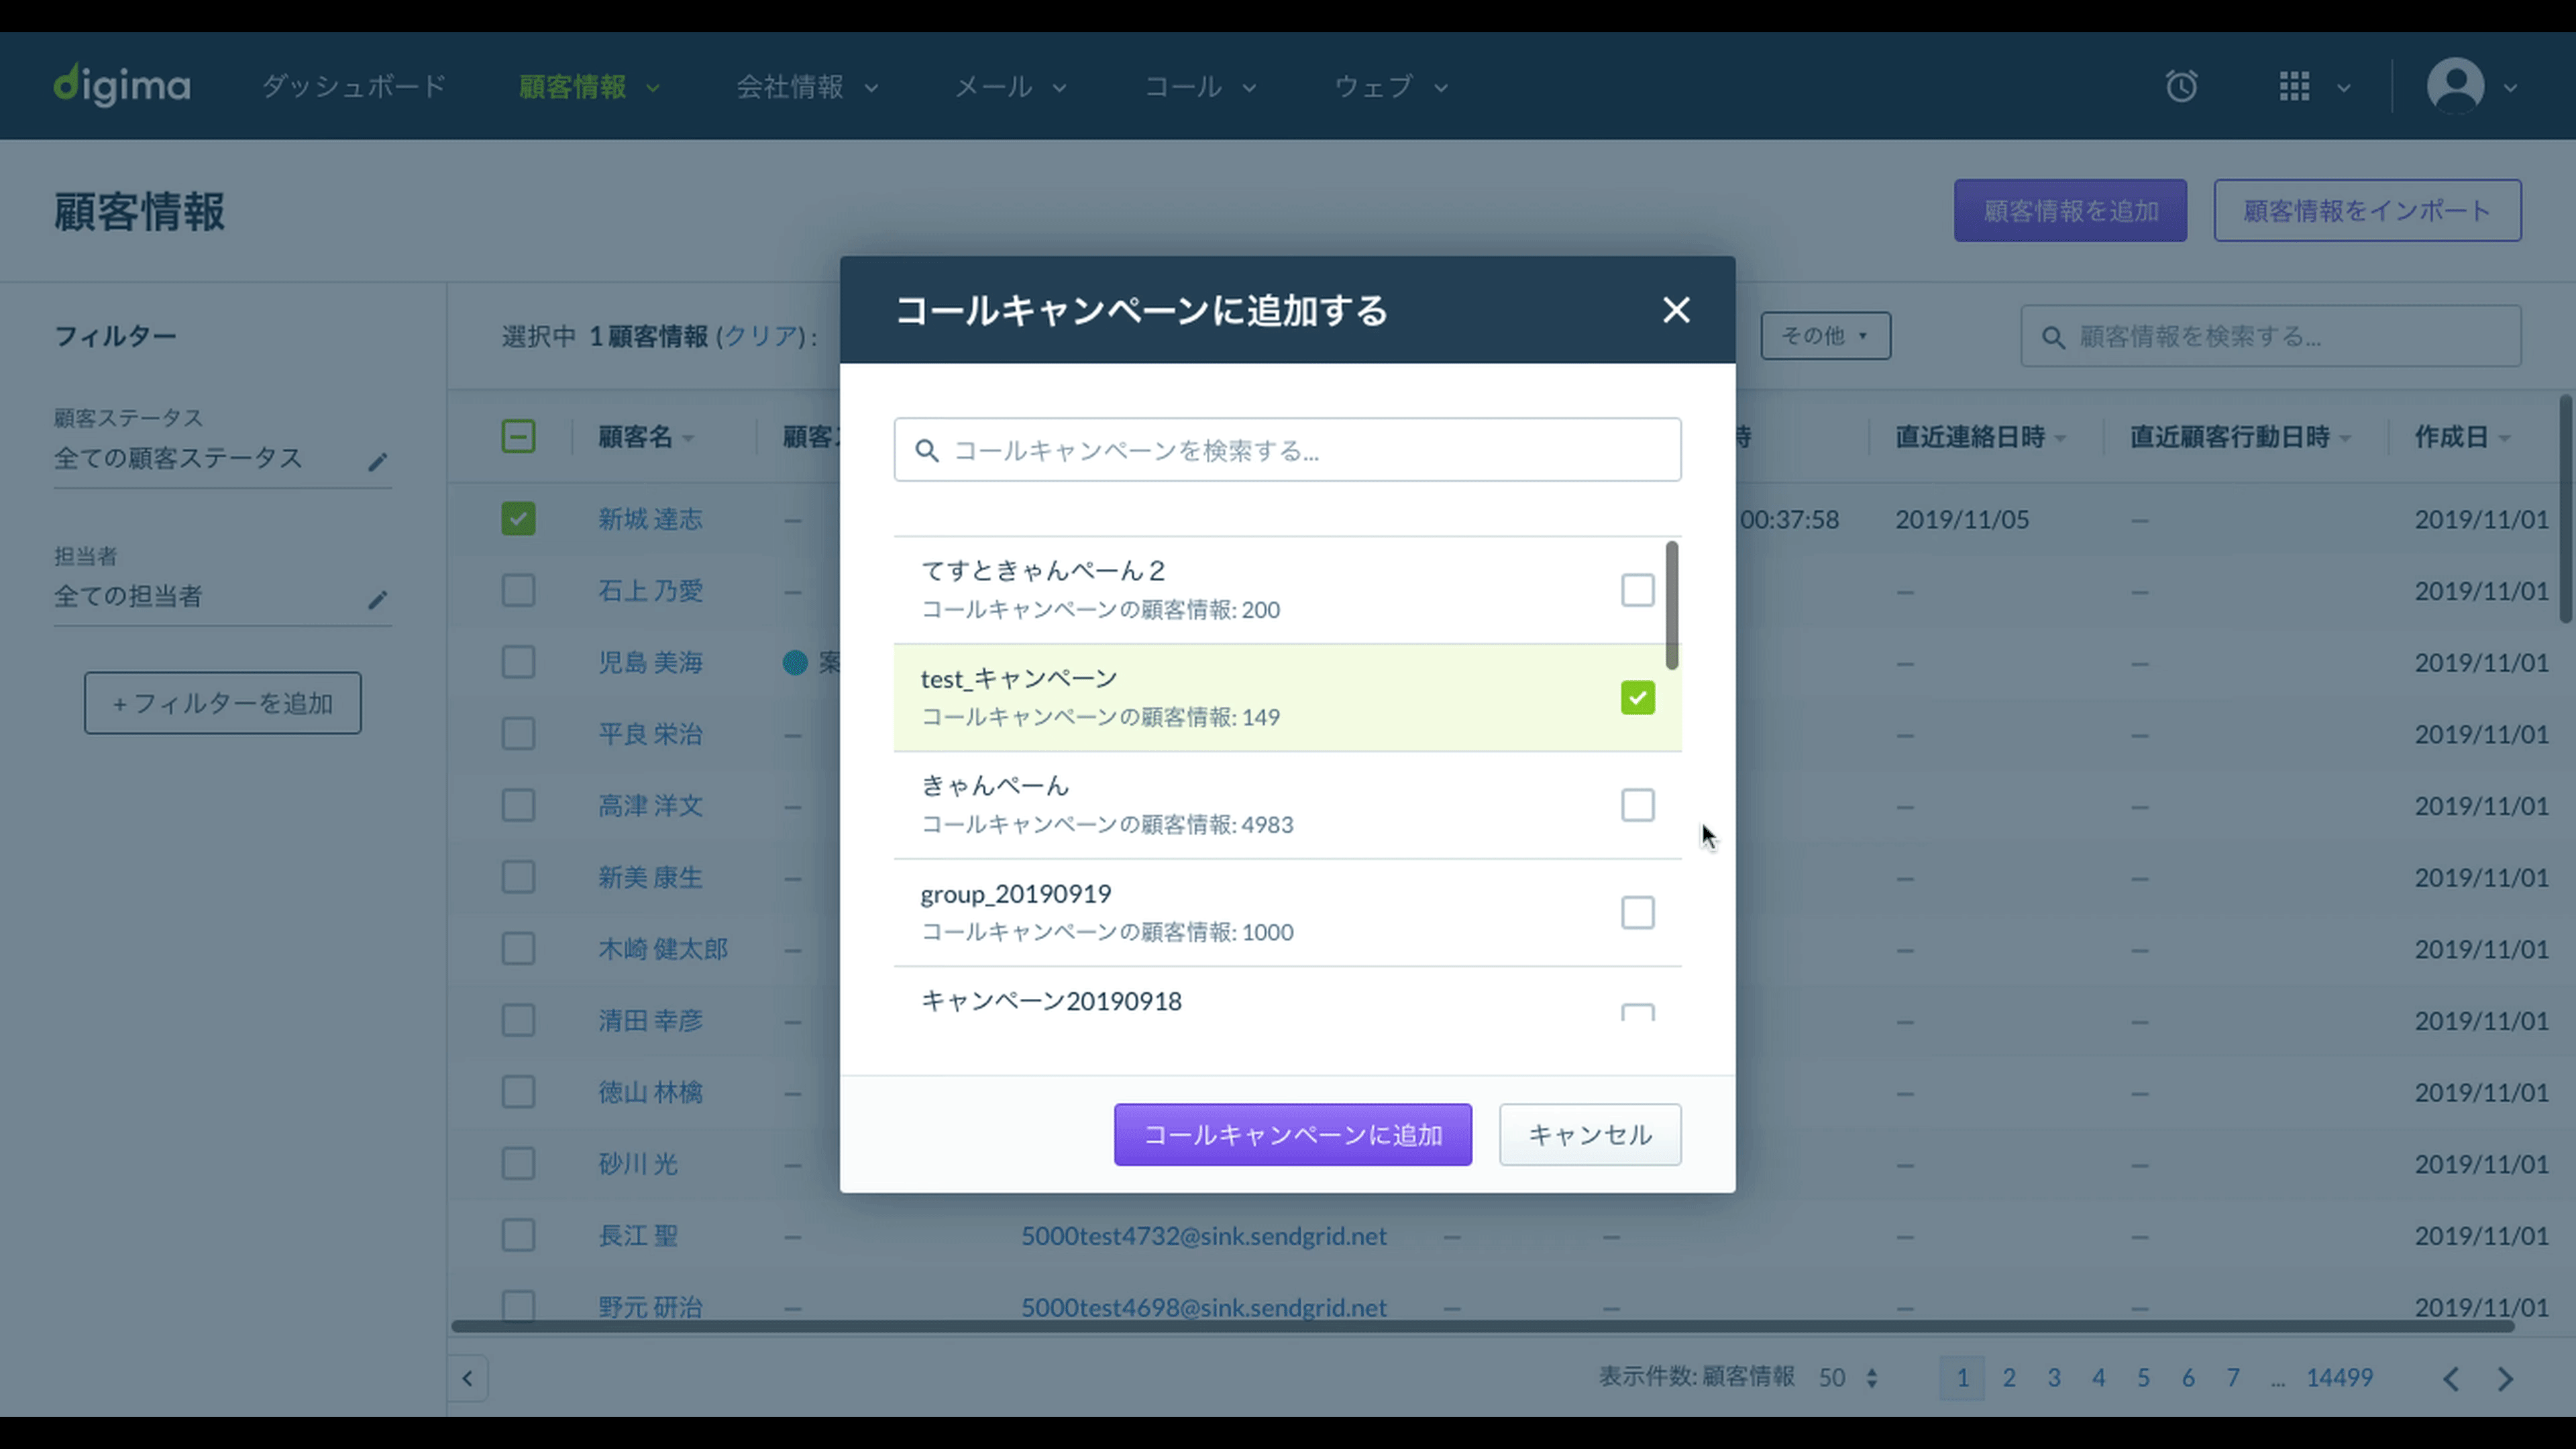Image resolution: width=2576 pixels, height=1449 pixels.
Task: Open customer 新城 達志
Action: click(x=650, y=519)
